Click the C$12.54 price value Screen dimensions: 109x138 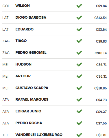coord(101,18)
